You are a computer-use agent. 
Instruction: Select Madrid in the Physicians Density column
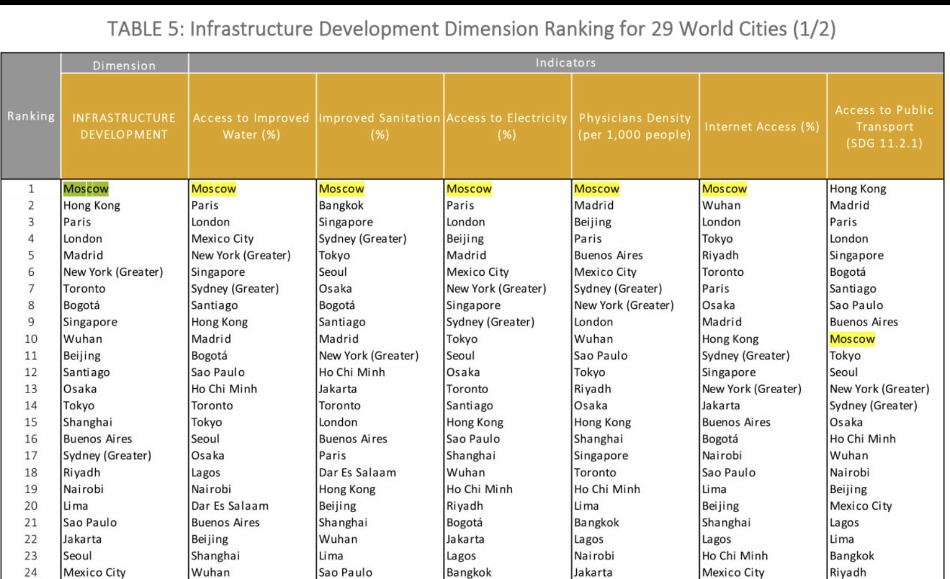(x=594, y=205)
